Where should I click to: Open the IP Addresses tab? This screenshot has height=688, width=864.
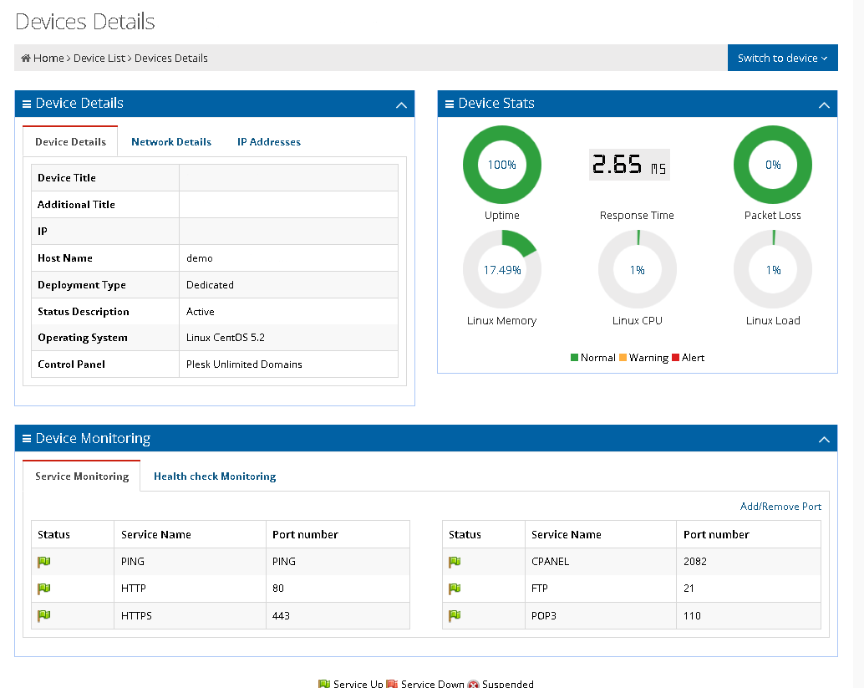coord(268,142)
